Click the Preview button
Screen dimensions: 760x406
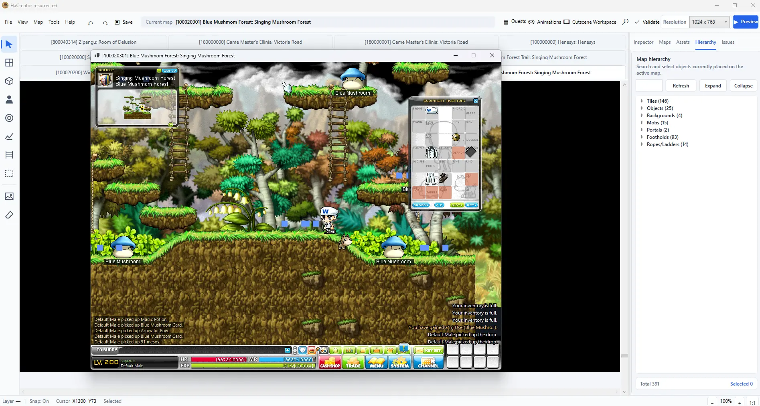(746, 22)
